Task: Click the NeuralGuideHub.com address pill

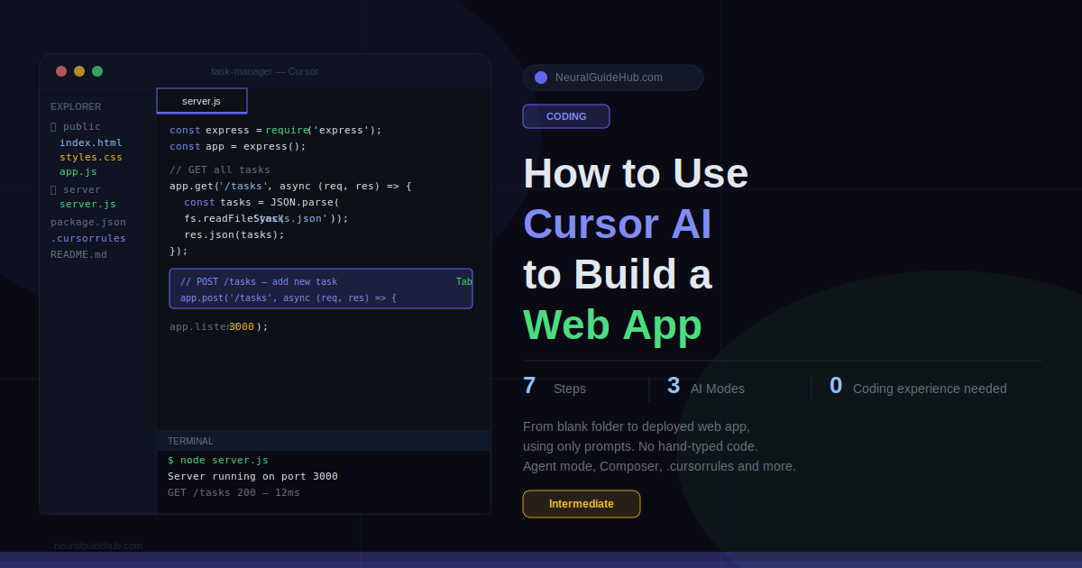Action: 613,78
